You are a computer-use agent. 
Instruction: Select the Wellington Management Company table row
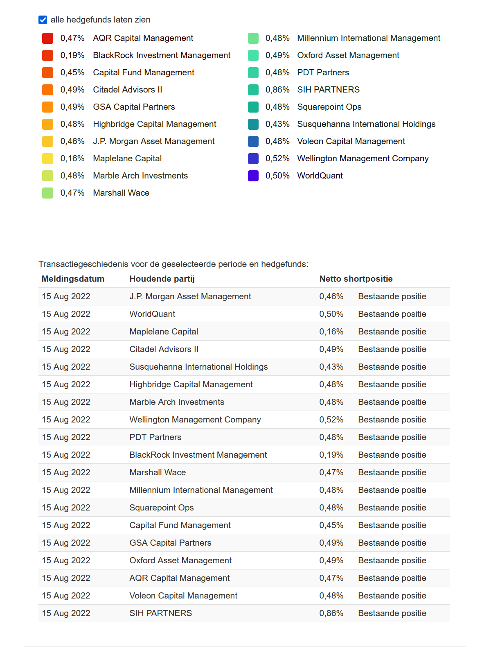pyautogui.click(x=195, y=420)
